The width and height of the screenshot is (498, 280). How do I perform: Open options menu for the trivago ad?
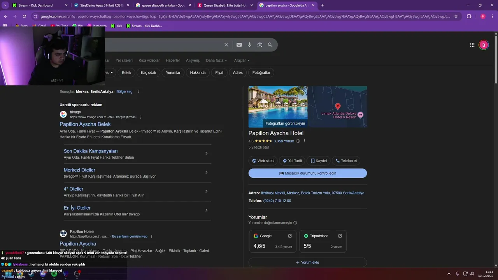coord(141,117)
